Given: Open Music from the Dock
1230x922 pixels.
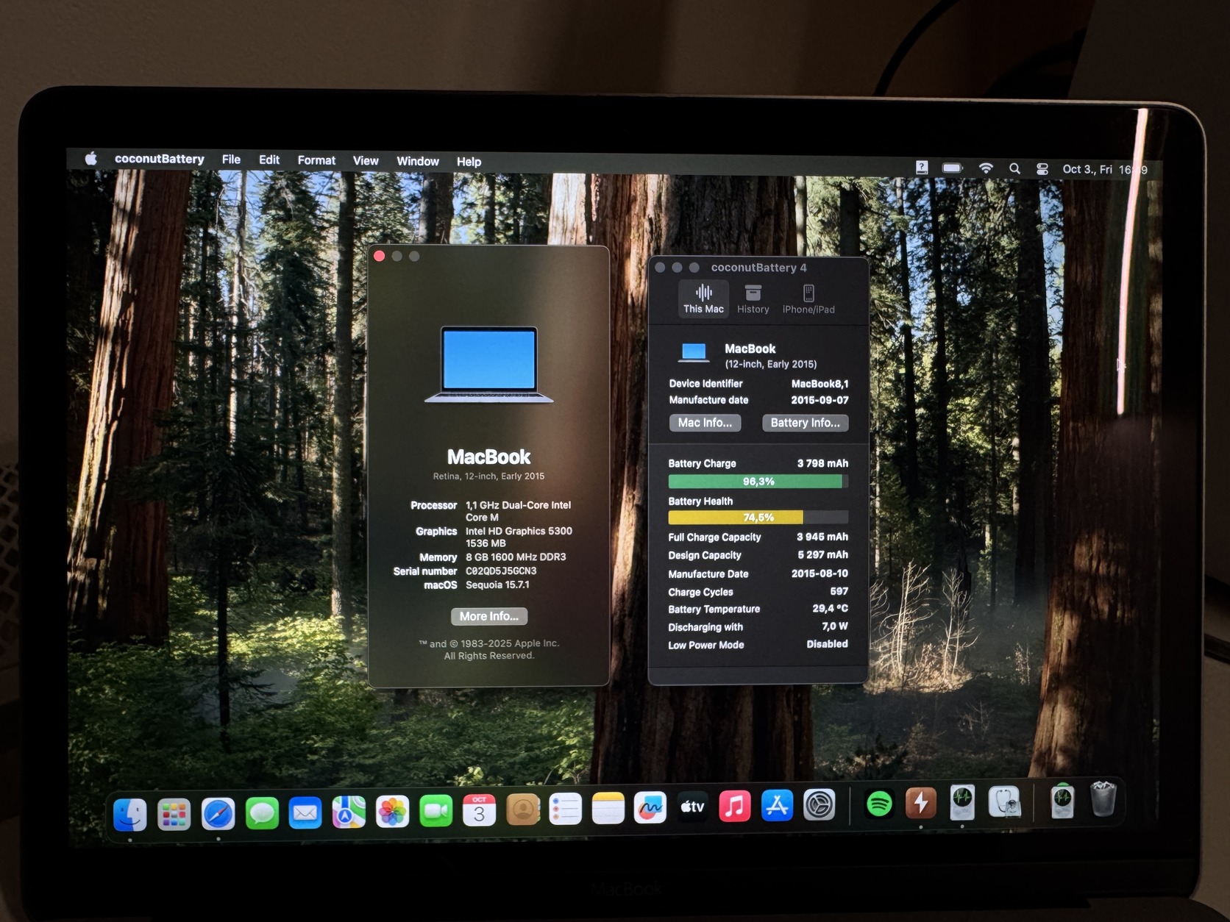Looking at the screenshot, I should [735, 806].
